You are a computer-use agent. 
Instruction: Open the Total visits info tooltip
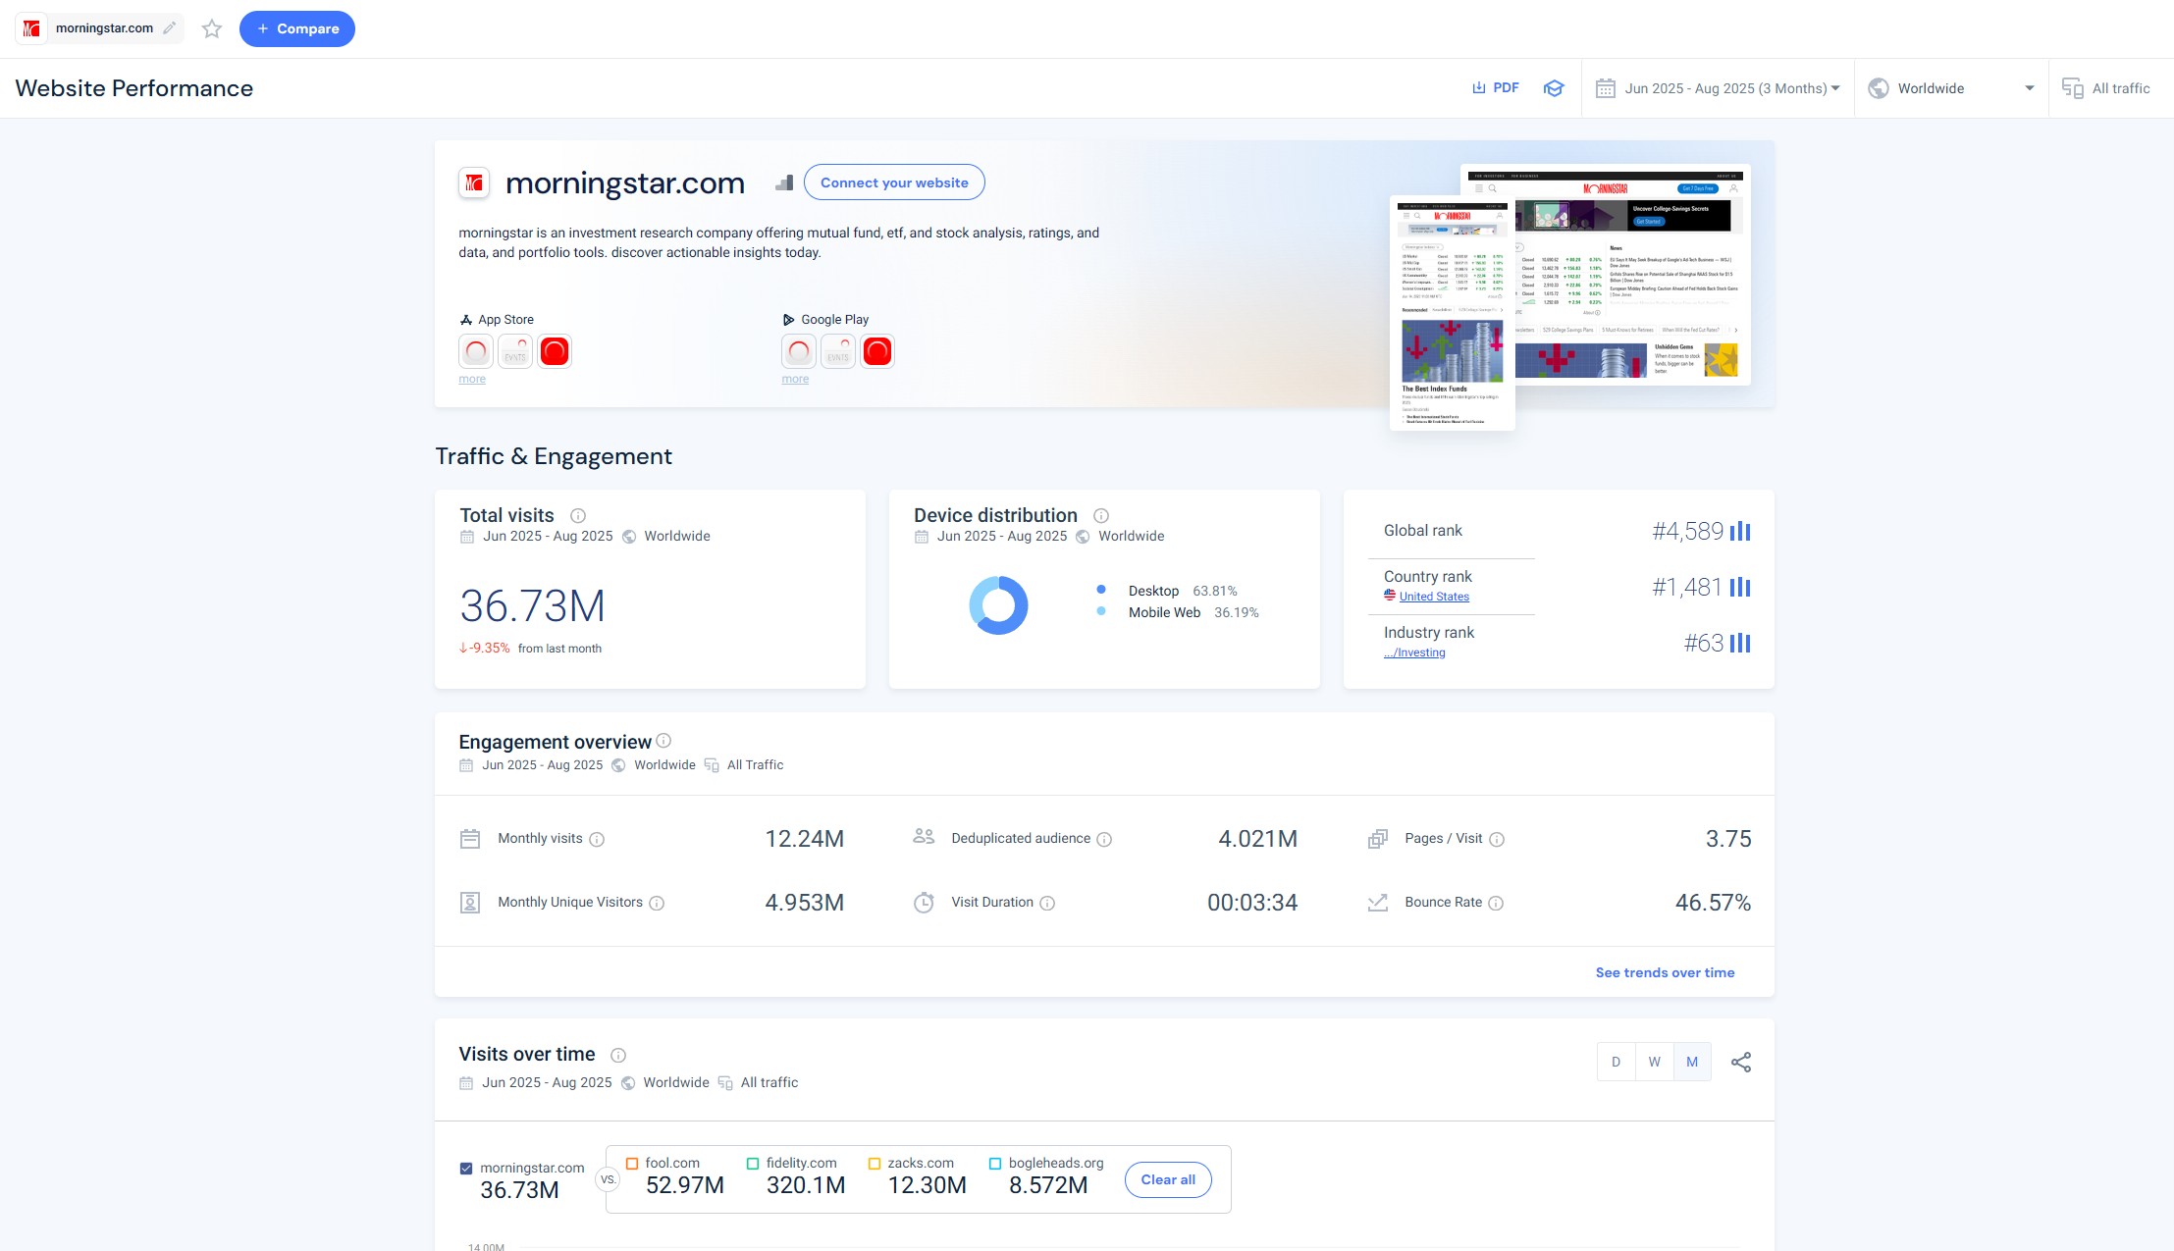pos(577,515)
